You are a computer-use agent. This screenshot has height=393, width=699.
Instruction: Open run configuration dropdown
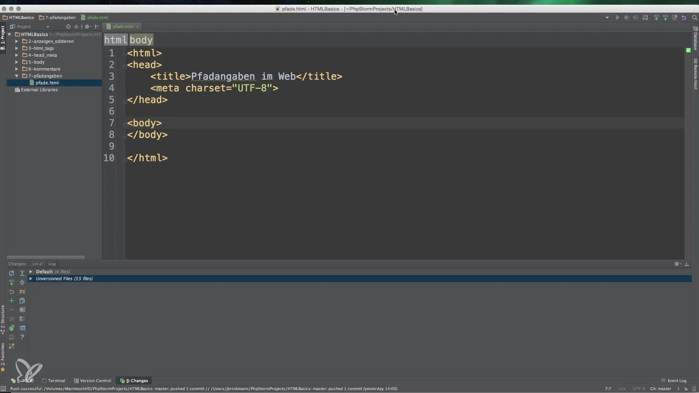pos(607,17)
